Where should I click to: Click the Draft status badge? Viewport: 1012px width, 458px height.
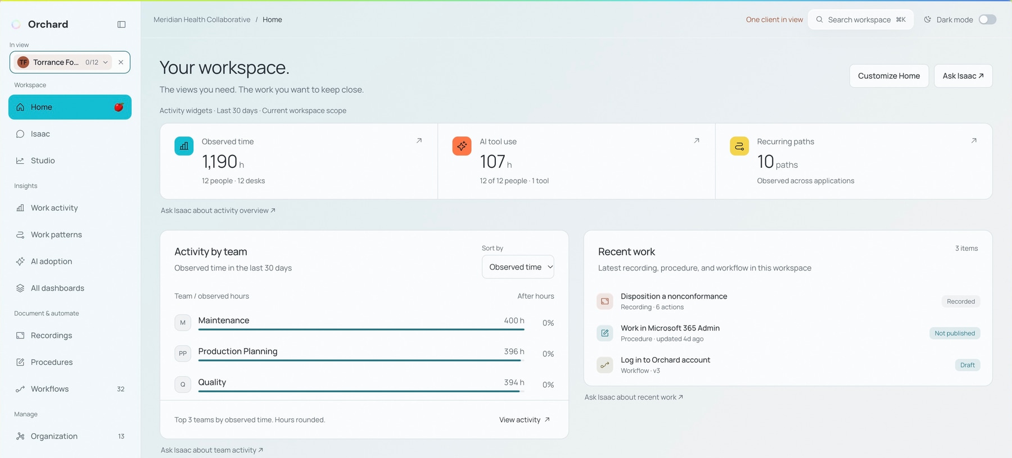click(968, 365)
